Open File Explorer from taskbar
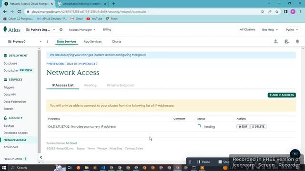The height and width of the screenshot is (171, 305). tap(87, 168)
